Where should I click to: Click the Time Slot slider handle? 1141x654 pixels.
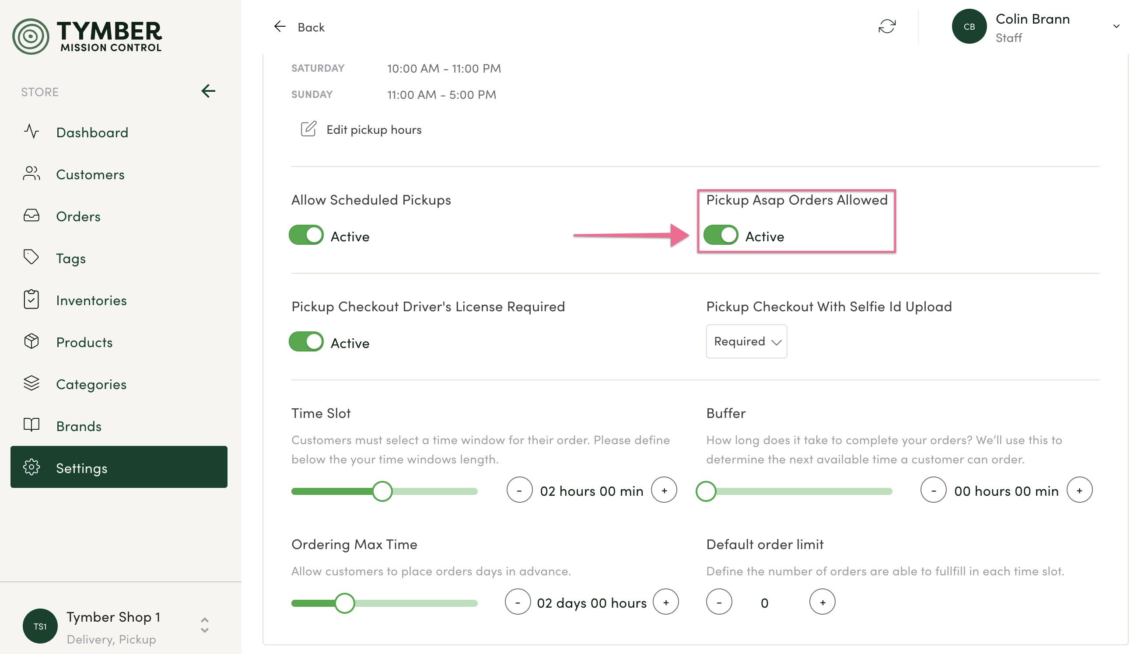pos(383,492)
